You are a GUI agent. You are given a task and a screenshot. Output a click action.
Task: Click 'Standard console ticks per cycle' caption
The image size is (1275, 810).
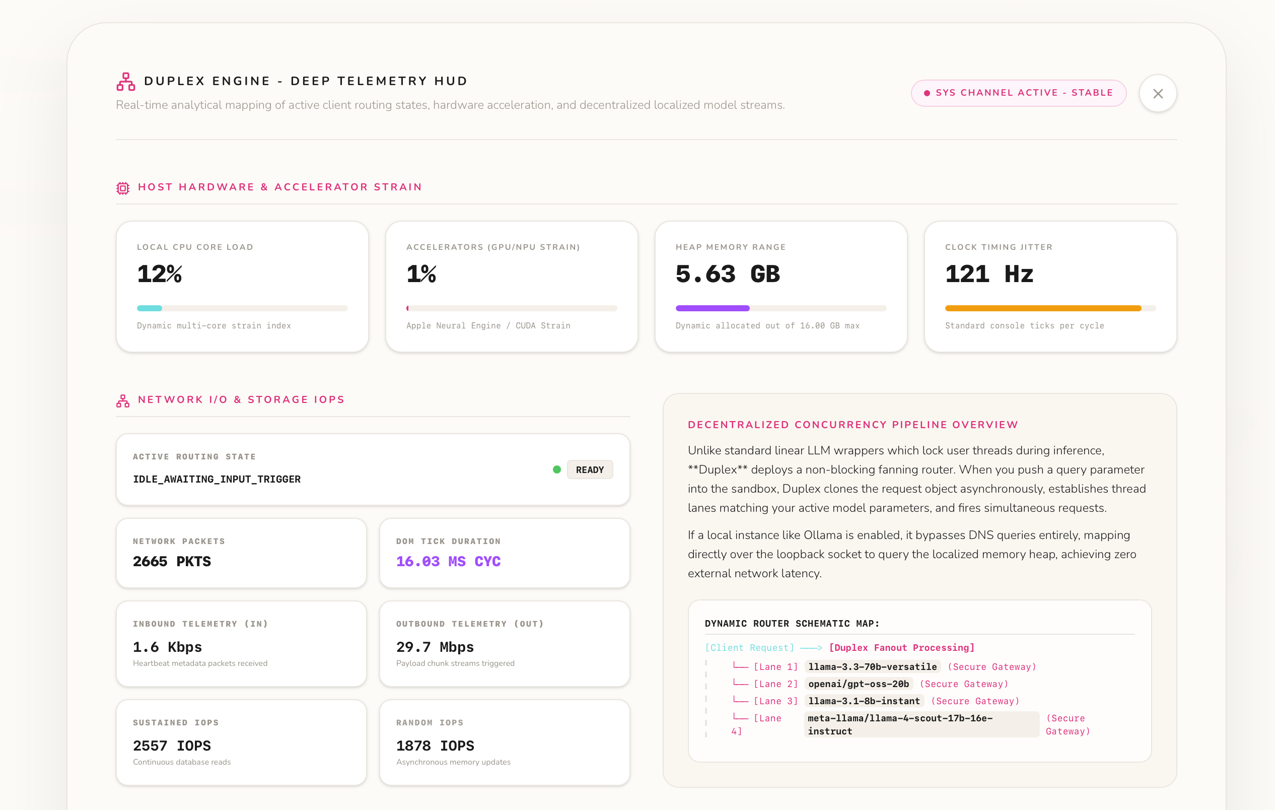(x=1024, y=326)
